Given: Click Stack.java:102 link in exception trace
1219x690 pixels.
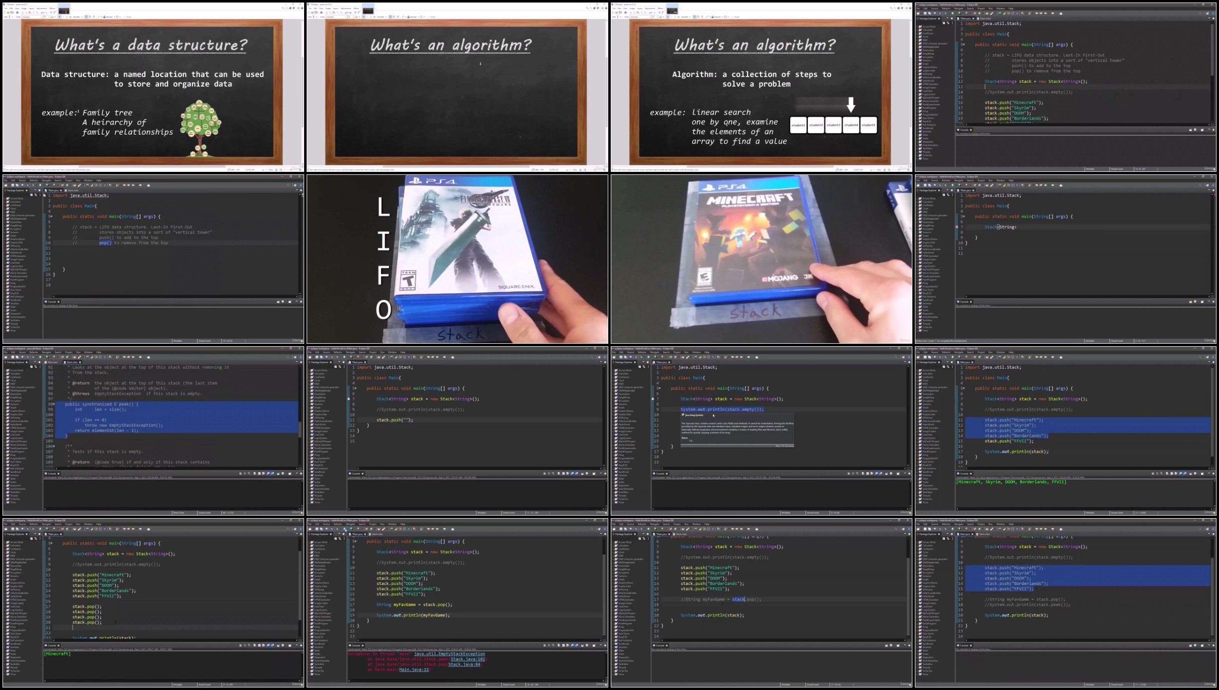Looking at the screenshot, I should tap(468, 659).
